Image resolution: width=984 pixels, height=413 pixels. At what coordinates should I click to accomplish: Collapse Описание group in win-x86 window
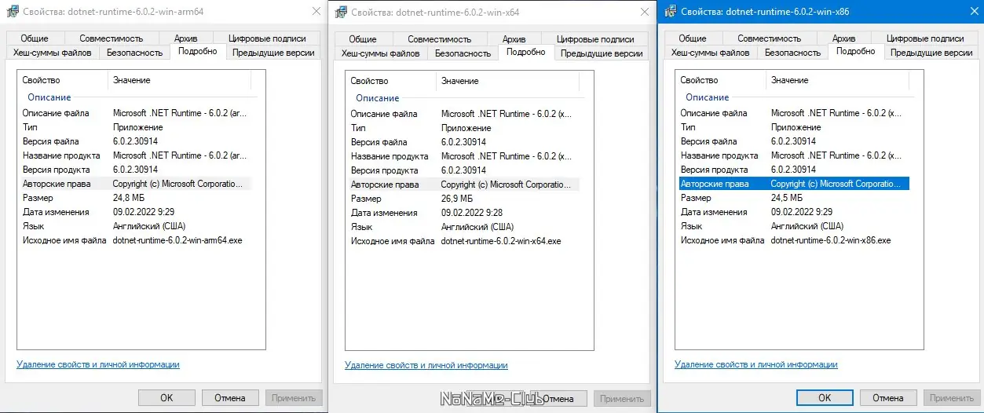tap(708, 97)
